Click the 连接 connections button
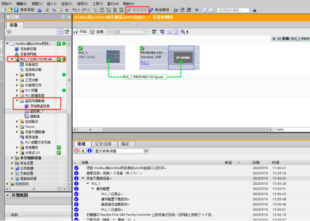 point(97,32)
